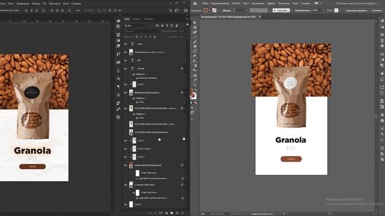Hide the $50 text layer via eye icon

click(126, 60)
